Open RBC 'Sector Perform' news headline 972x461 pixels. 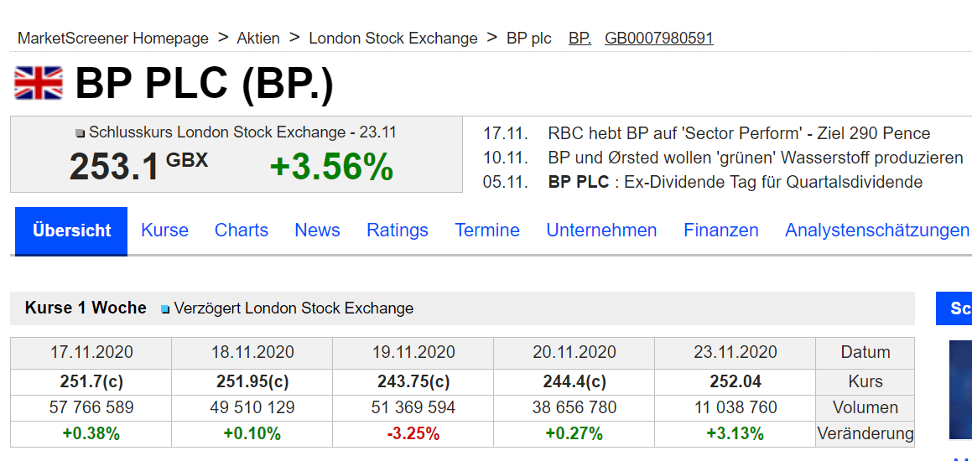738,133
